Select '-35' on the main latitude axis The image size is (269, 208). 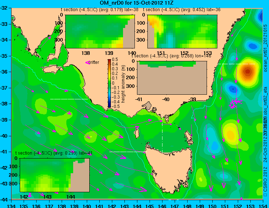point(4,56)
